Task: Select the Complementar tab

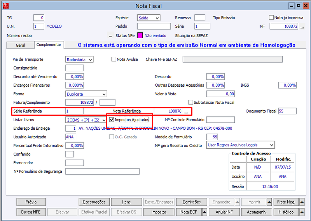Action: [49, 45]
